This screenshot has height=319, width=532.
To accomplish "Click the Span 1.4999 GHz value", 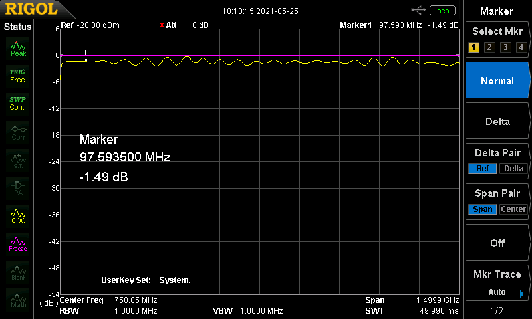I will 438,300.
